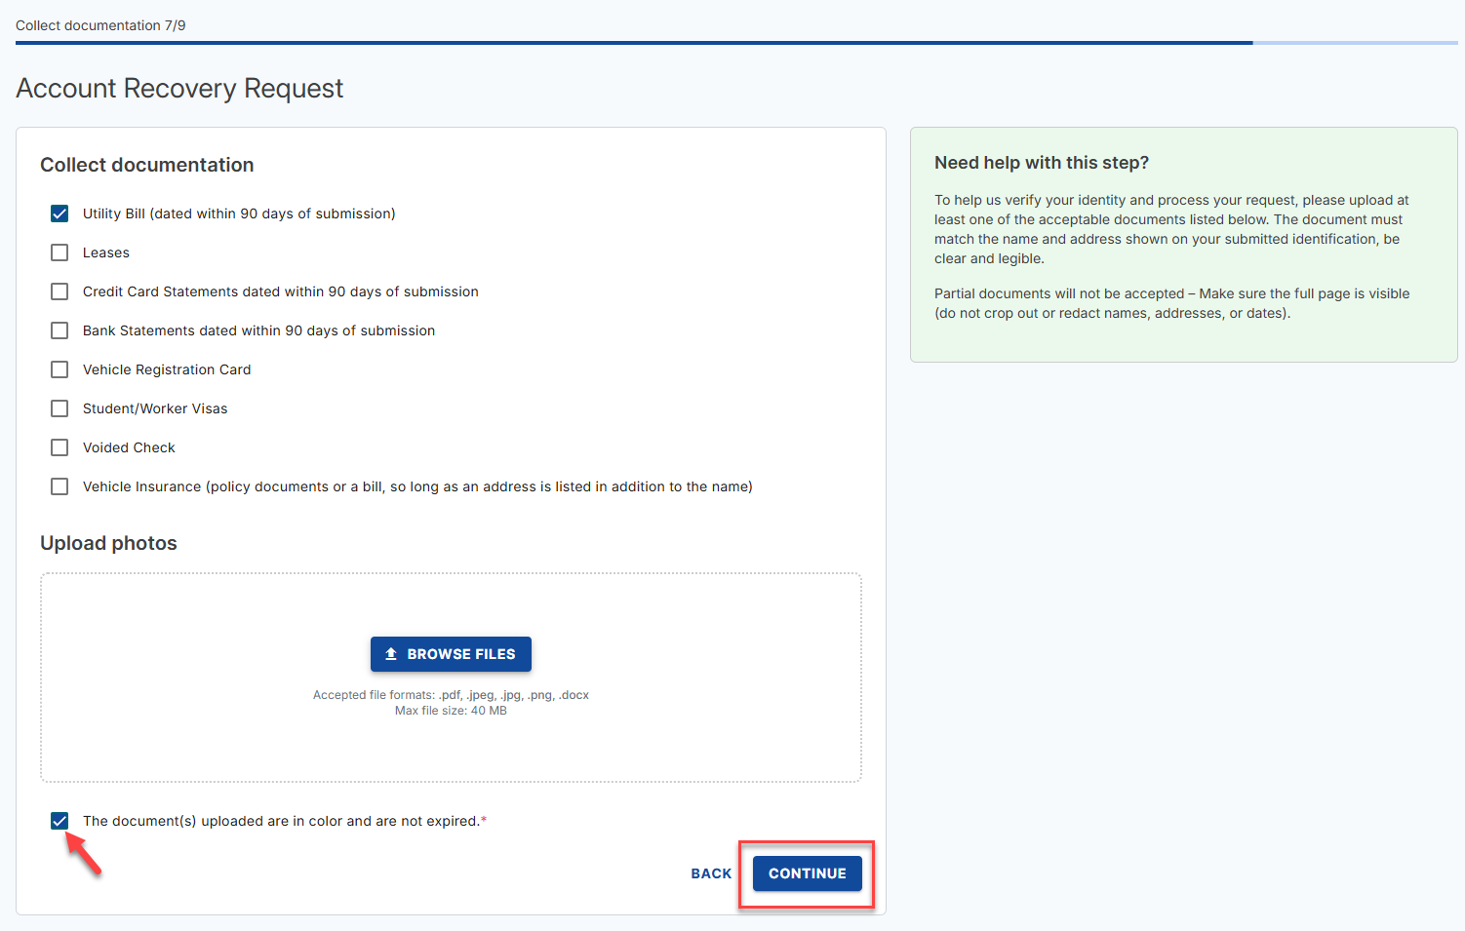Click the Need help with this step panel
This screenshot has width=1465, height=931.
[x=1183, y=244]
